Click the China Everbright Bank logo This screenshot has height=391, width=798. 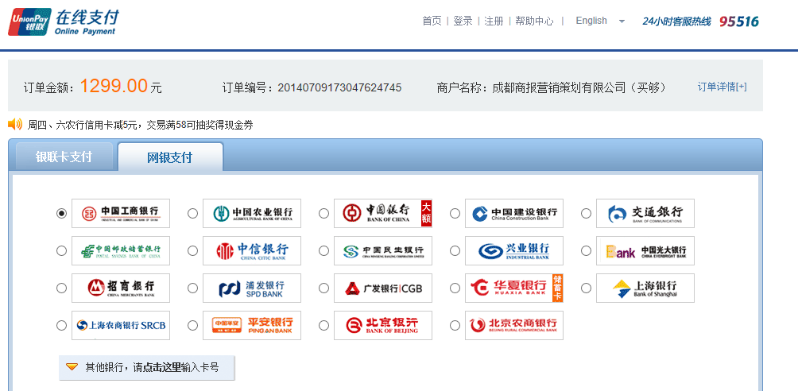click(645, 250)
